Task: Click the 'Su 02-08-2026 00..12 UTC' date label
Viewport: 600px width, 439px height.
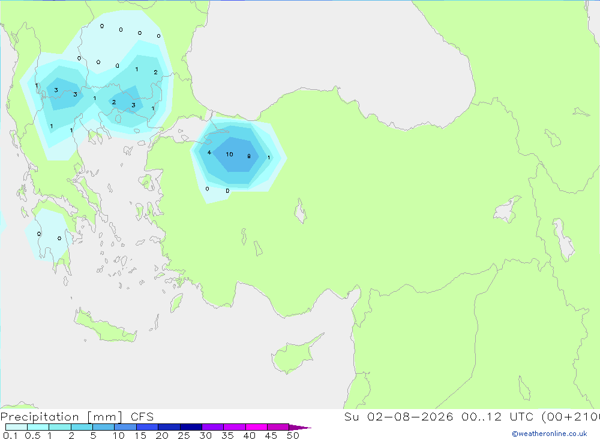Action: pyautogui.click(x=439, y=416)
